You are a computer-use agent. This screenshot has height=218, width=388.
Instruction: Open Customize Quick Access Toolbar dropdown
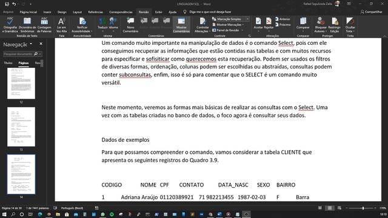(x=31, y=4)
